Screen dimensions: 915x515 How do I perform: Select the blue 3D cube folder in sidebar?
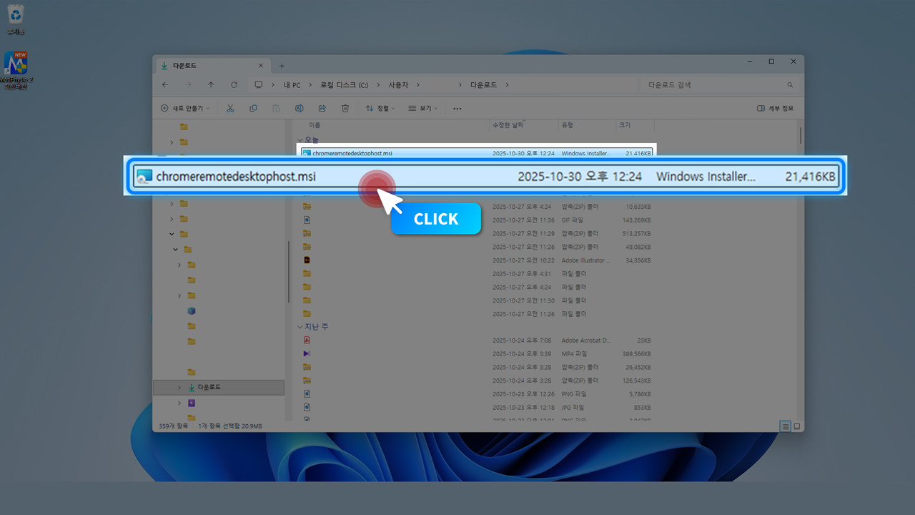tap(191, 310)
